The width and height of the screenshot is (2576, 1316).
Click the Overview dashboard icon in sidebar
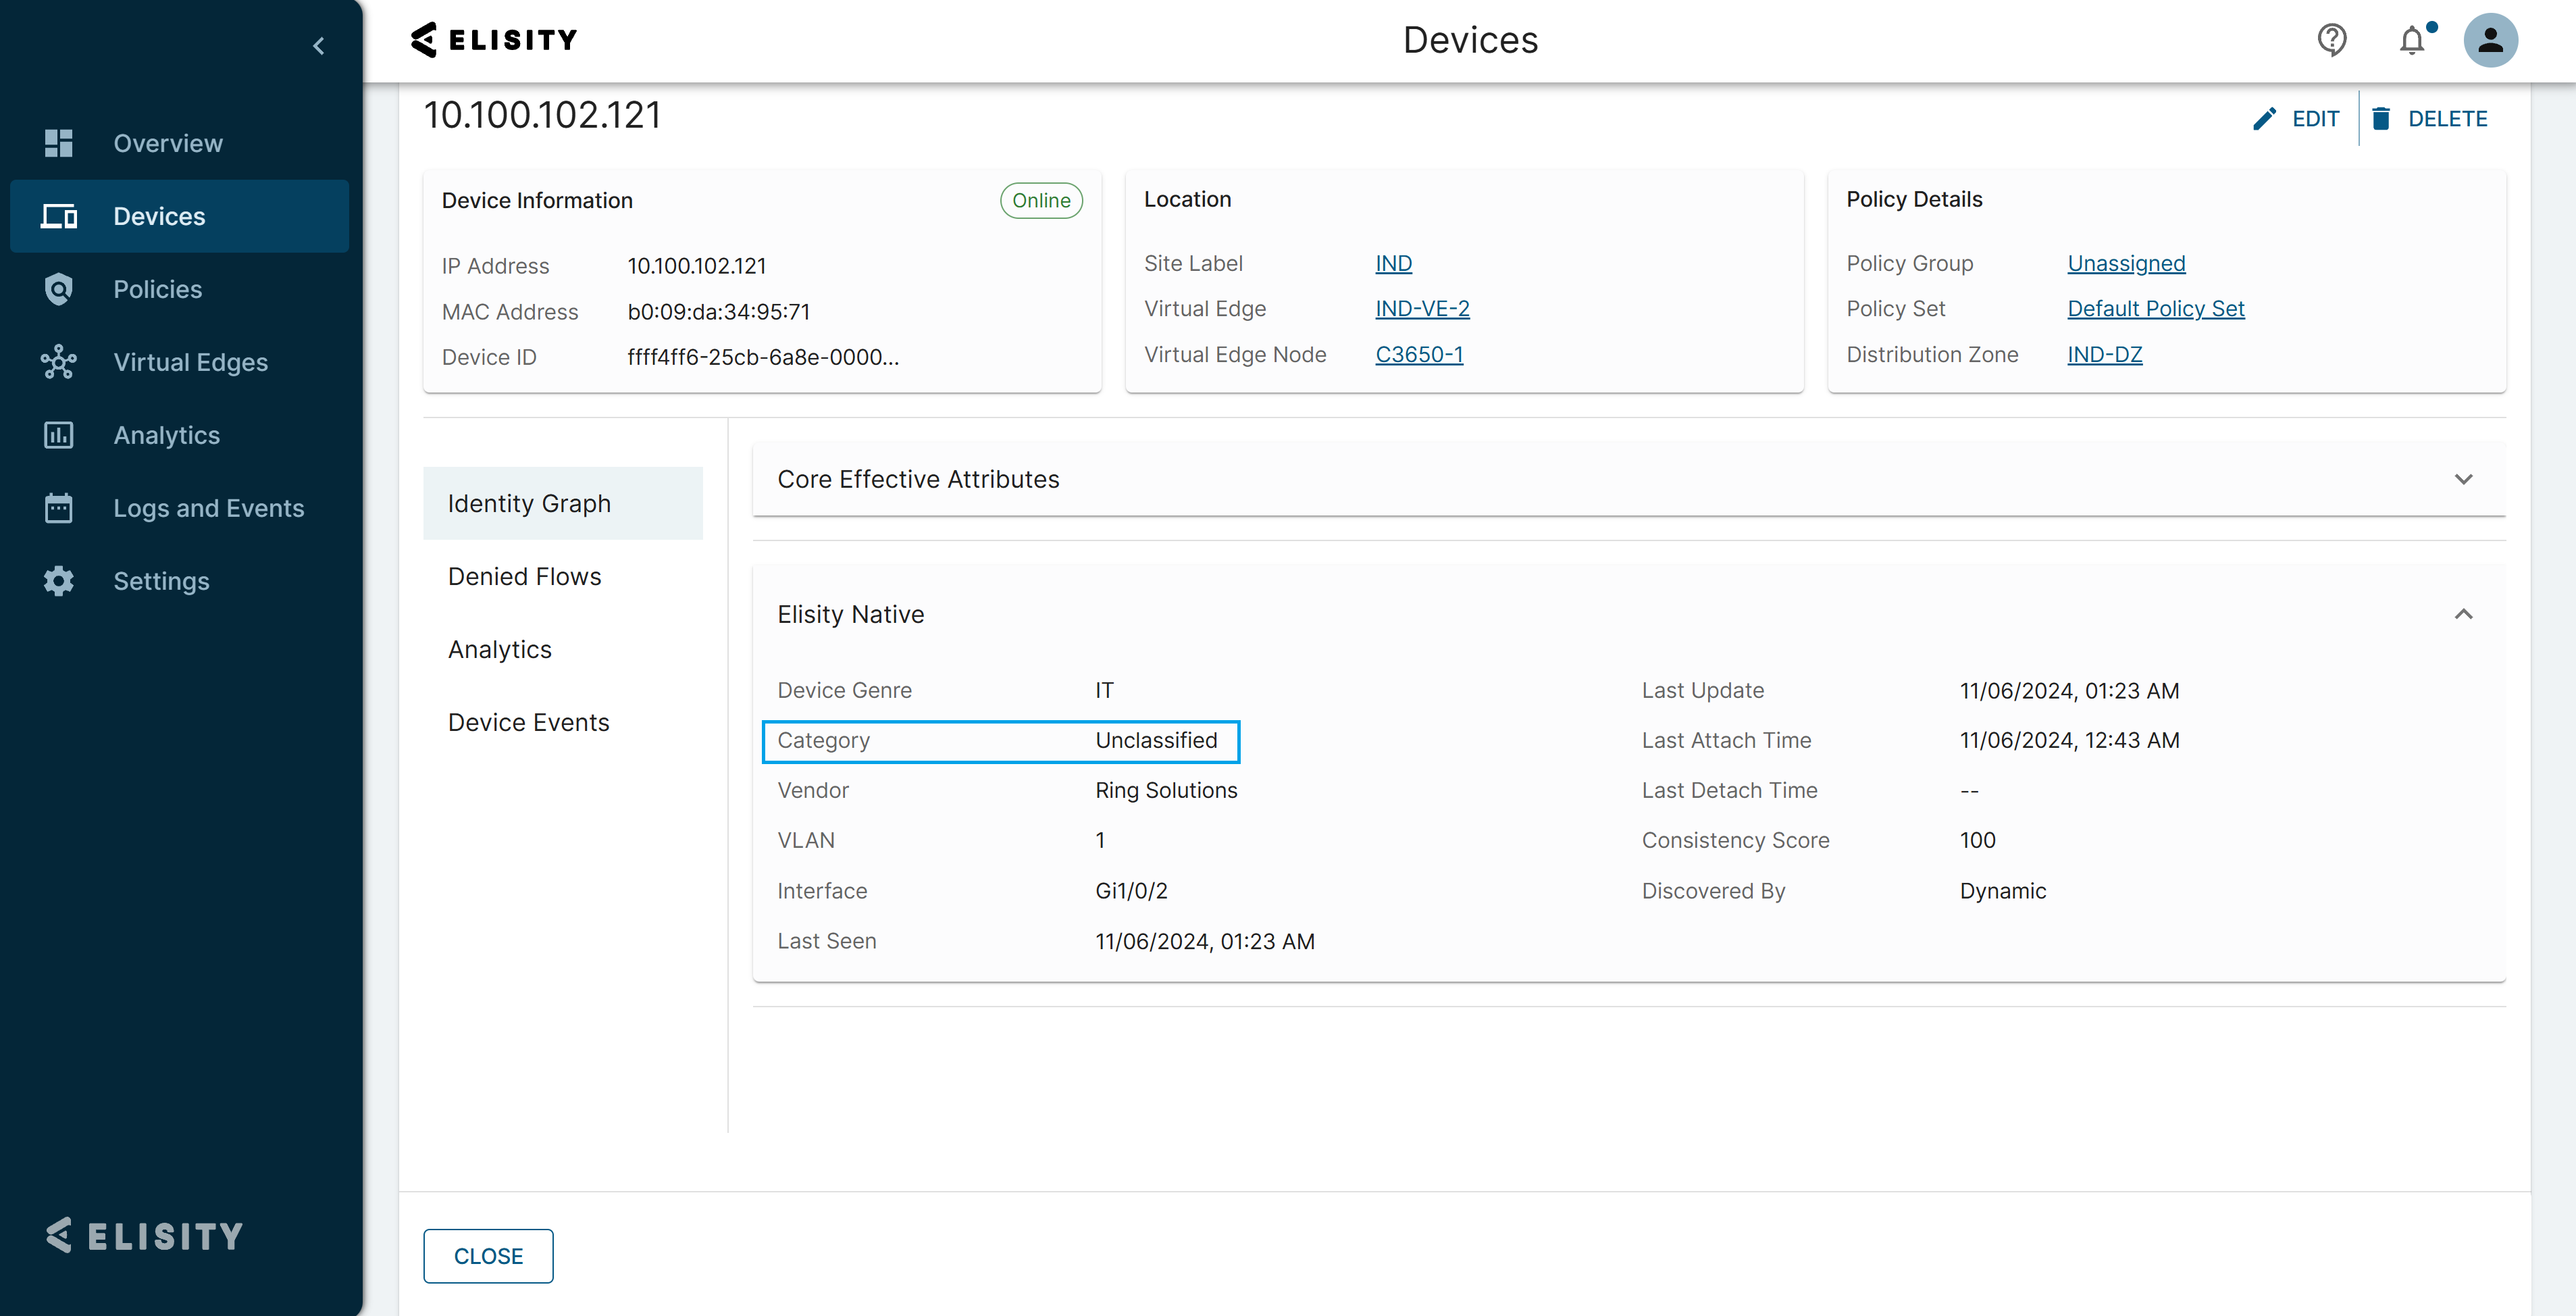coord(59,143)
